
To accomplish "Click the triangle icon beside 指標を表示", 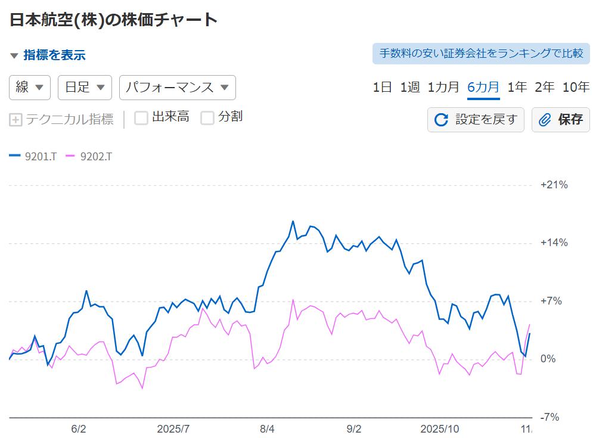I will point(14,56).
